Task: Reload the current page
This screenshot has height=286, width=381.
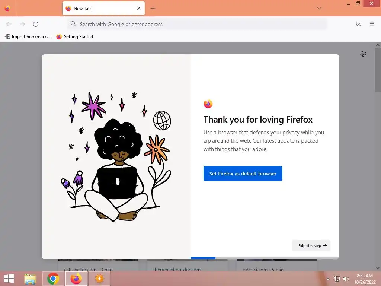Action: click(36, 24)
